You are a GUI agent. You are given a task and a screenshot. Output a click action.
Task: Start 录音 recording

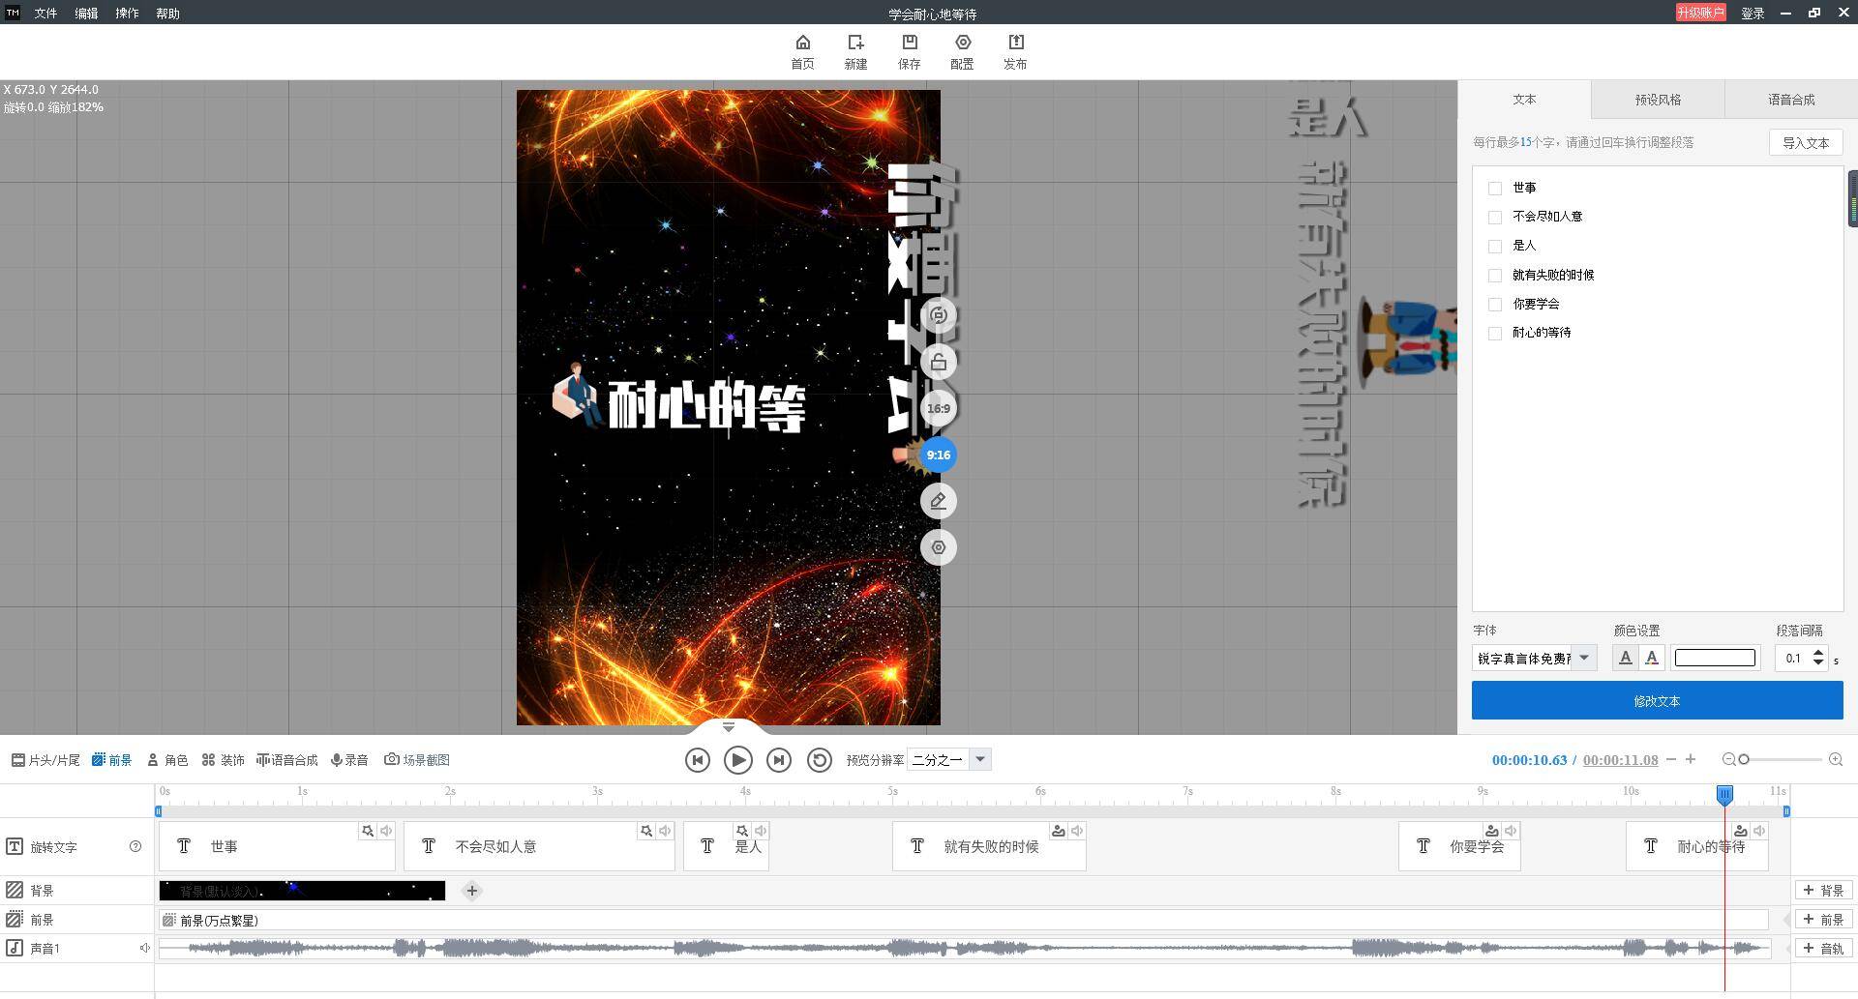(x=349, y=760)
